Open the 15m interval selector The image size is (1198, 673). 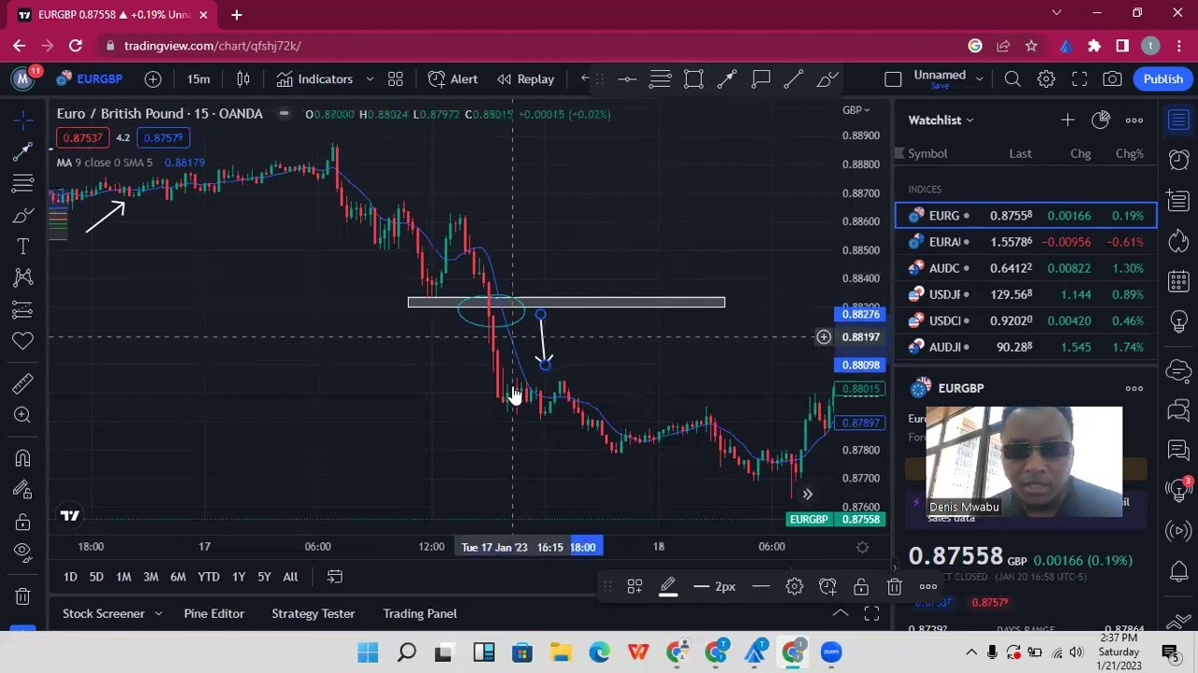pos(198,79)
